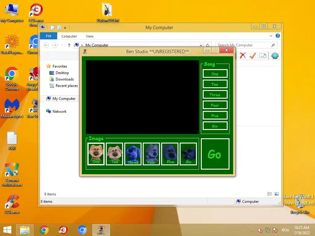The width and height of the screenshot is (315, 236).
Task: Choose image Five dog thumbnail
Action: pos(170,154)
